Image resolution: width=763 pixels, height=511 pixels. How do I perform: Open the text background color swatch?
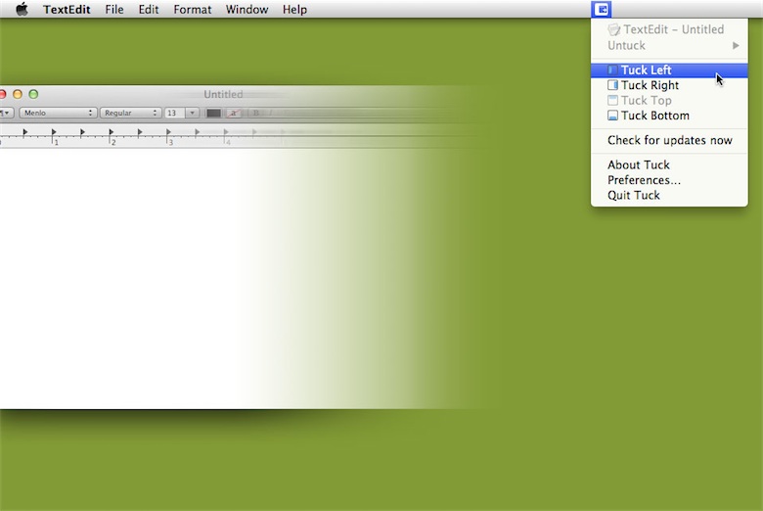click(x=234, y=113)
